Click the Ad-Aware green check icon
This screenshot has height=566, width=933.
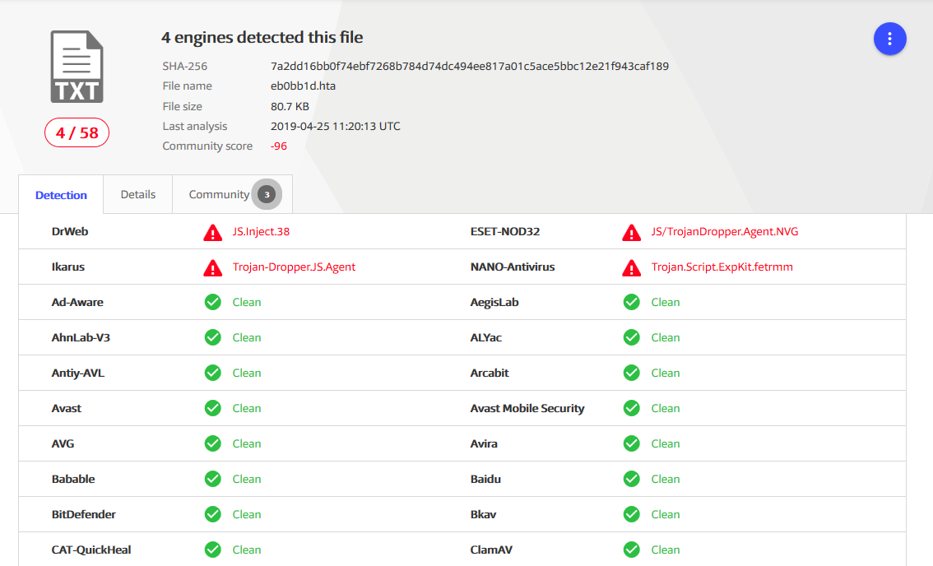[x=212, y=303]
